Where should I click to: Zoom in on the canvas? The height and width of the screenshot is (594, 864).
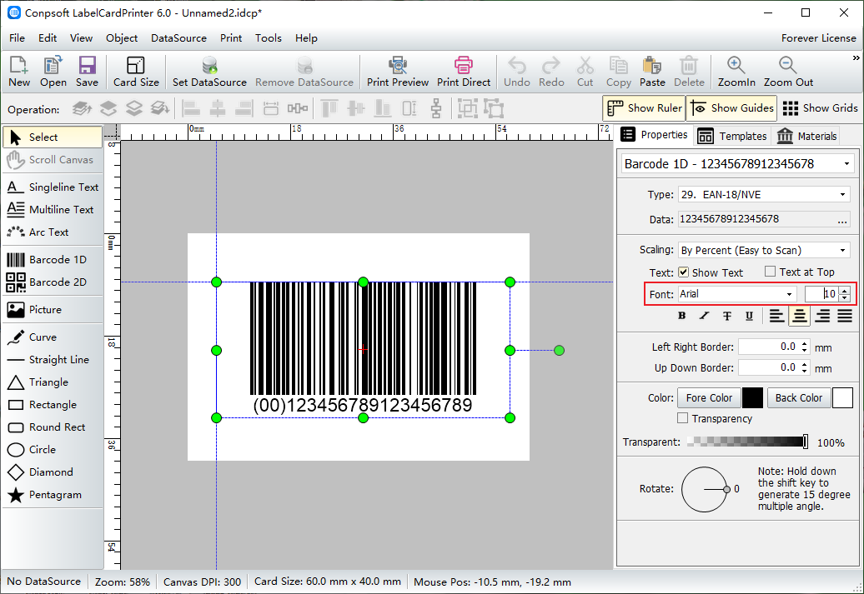pyautogui.click(x=736, y=72)
